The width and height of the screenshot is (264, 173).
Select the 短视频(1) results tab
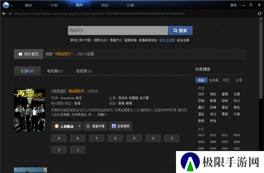coord(84,71)
